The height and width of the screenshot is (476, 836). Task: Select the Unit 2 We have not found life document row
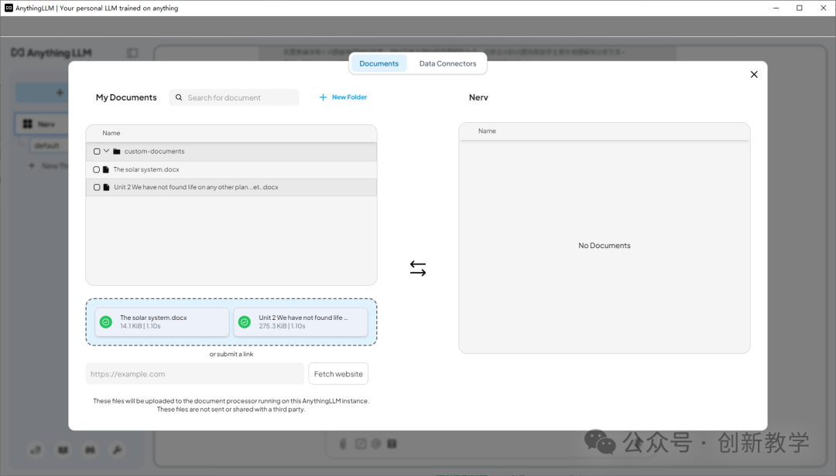point(231,188)
